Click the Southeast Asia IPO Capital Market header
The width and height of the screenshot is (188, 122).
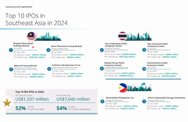[17, 2]
